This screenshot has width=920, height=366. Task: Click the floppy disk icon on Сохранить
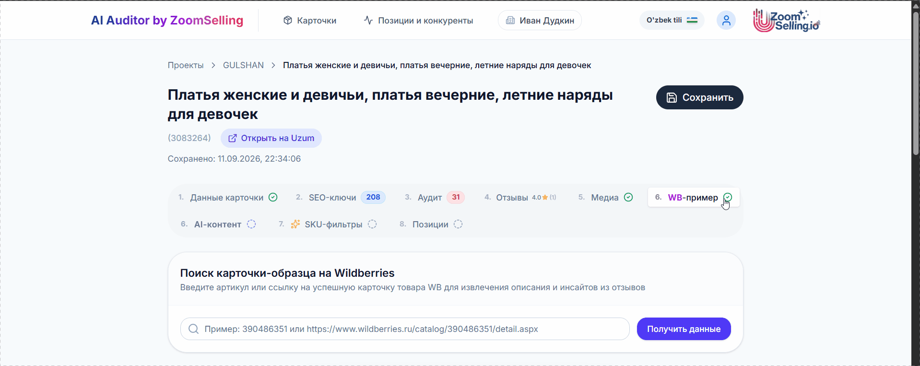click(x=672, y=97)
